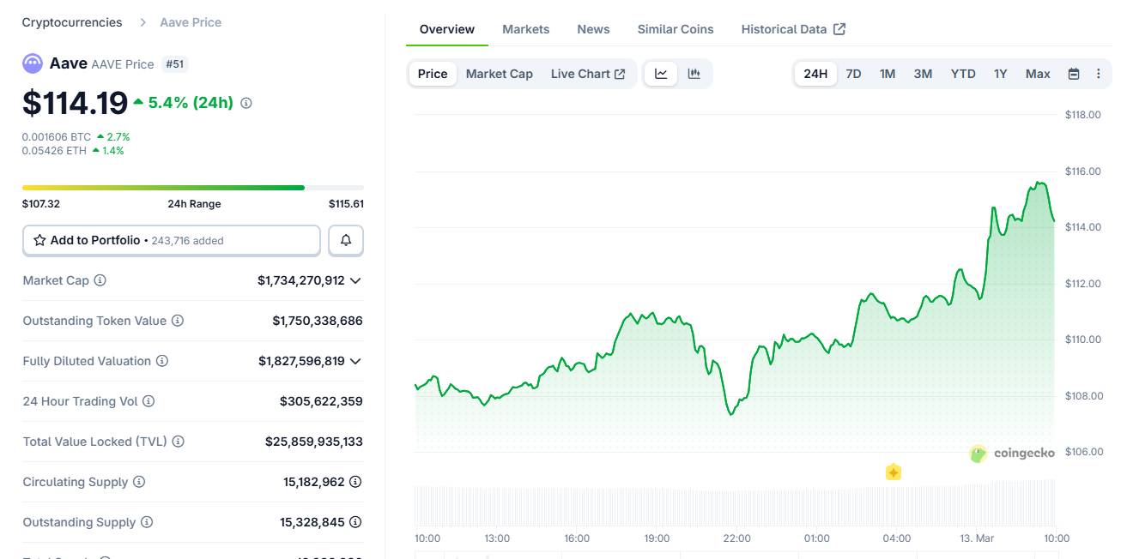Select the YTD time range
The width and height of the screenshot is (1127, 559).
coord(963,74)
